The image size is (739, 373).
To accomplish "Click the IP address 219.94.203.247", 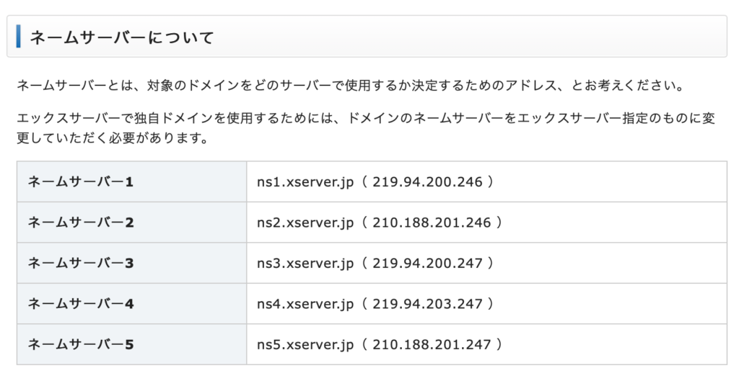I will [427, 305].
